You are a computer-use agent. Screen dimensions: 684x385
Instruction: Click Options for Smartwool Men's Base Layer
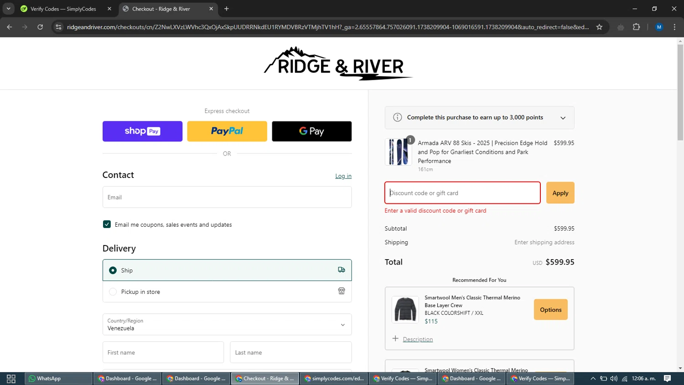[551, 310]
